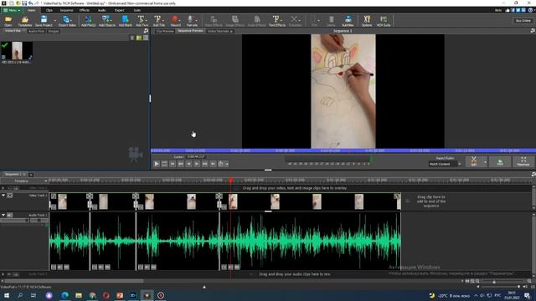Toggle the transition marker before the playhead clip

coord(219,196)
